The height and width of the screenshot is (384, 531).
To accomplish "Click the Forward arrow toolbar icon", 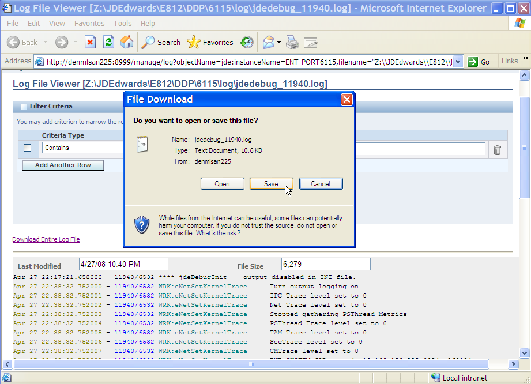I will pos(62,42).
